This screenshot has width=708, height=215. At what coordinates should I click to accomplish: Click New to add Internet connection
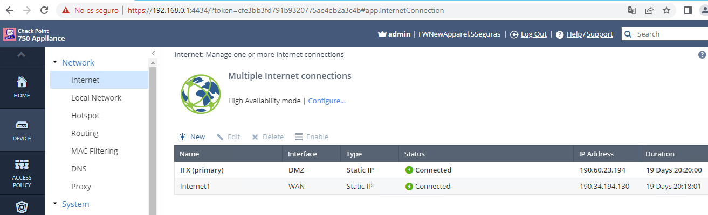coord(193,137)
